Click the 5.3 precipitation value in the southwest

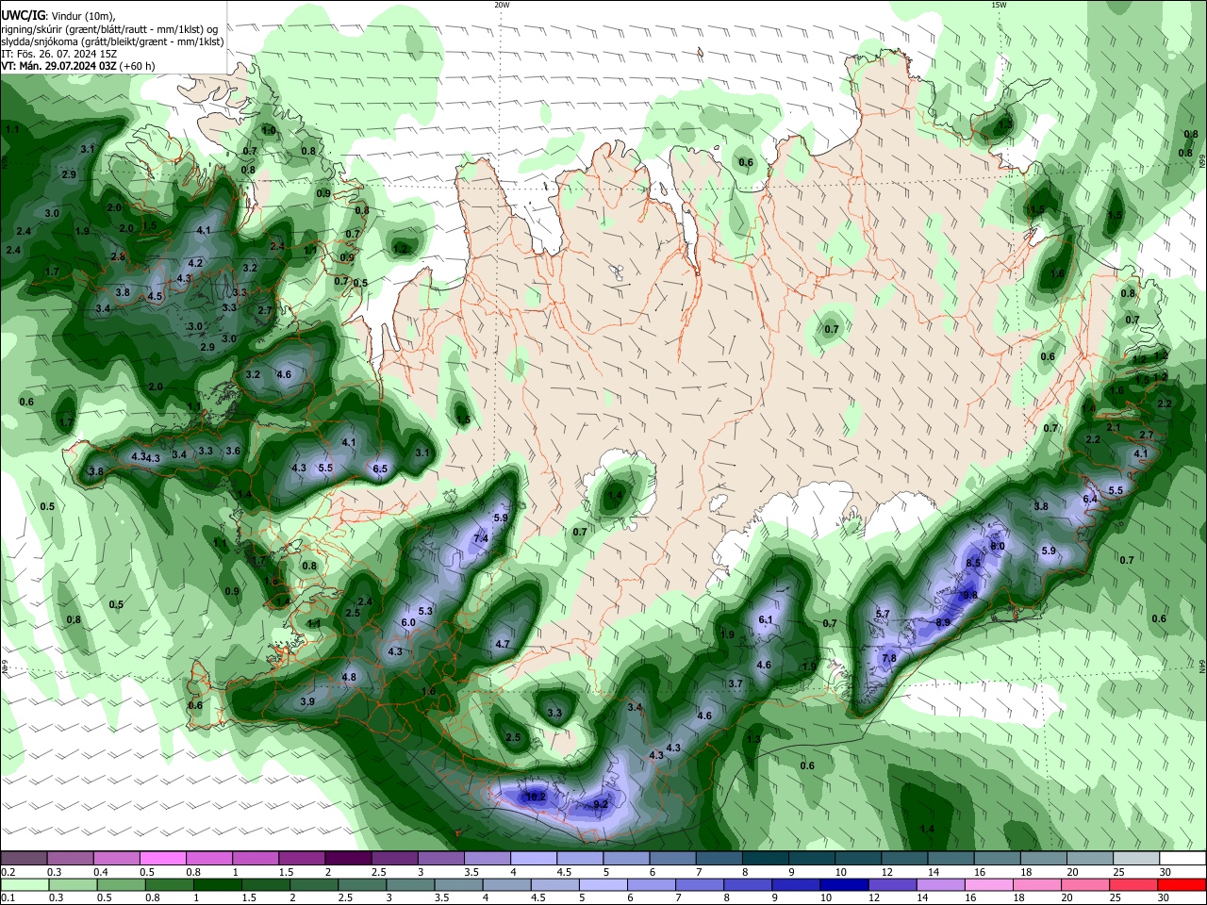425,611
